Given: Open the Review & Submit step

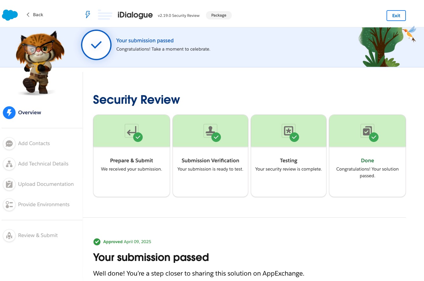Looking at the screenshot, I should [30, 235].
